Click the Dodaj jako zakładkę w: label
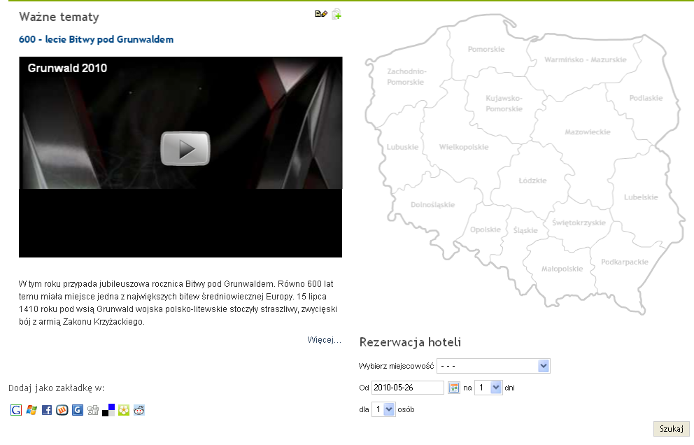694x445 pixels. (56, 388)
